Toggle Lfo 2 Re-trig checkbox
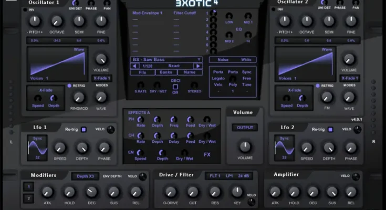Screen dimensions: 386x210 click(x=330, y=130)
